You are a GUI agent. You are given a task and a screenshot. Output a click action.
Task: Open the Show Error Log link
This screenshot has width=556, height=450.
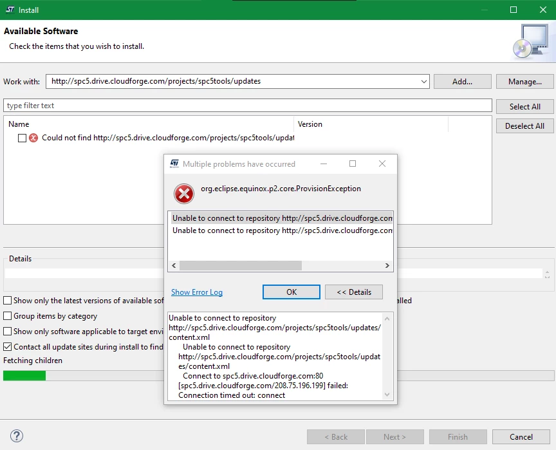[x=197, y=292]
